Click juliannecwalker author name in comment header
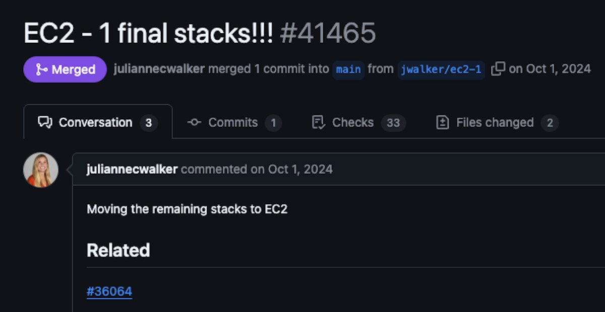Image resolution: width=605 pixels, height=312 pixels. coord(132,169)
